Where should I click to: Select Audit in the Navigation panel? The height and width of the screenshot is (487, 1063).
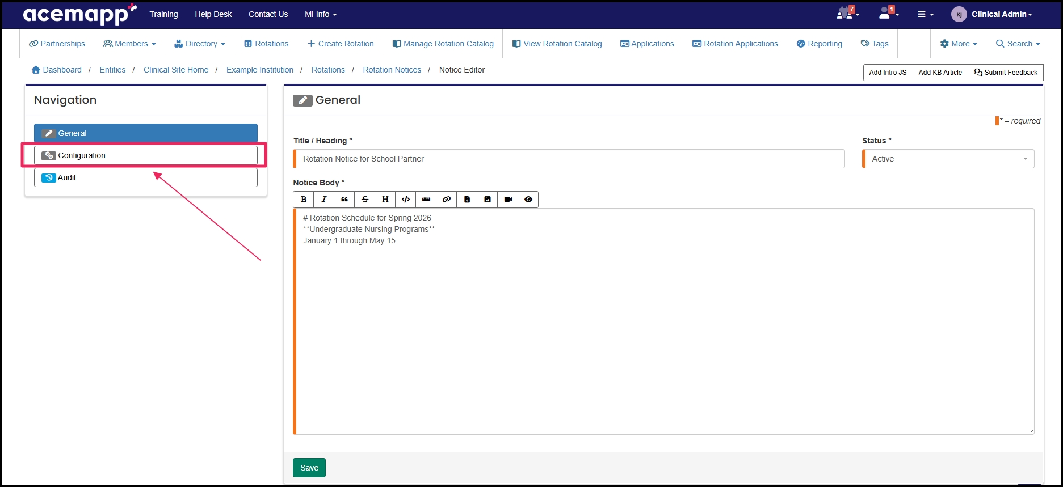click(145, 177)
